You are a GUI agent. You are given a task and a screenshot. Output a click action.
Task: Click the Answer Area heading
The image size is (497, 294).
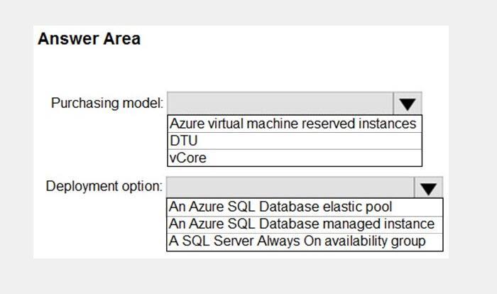89,39
